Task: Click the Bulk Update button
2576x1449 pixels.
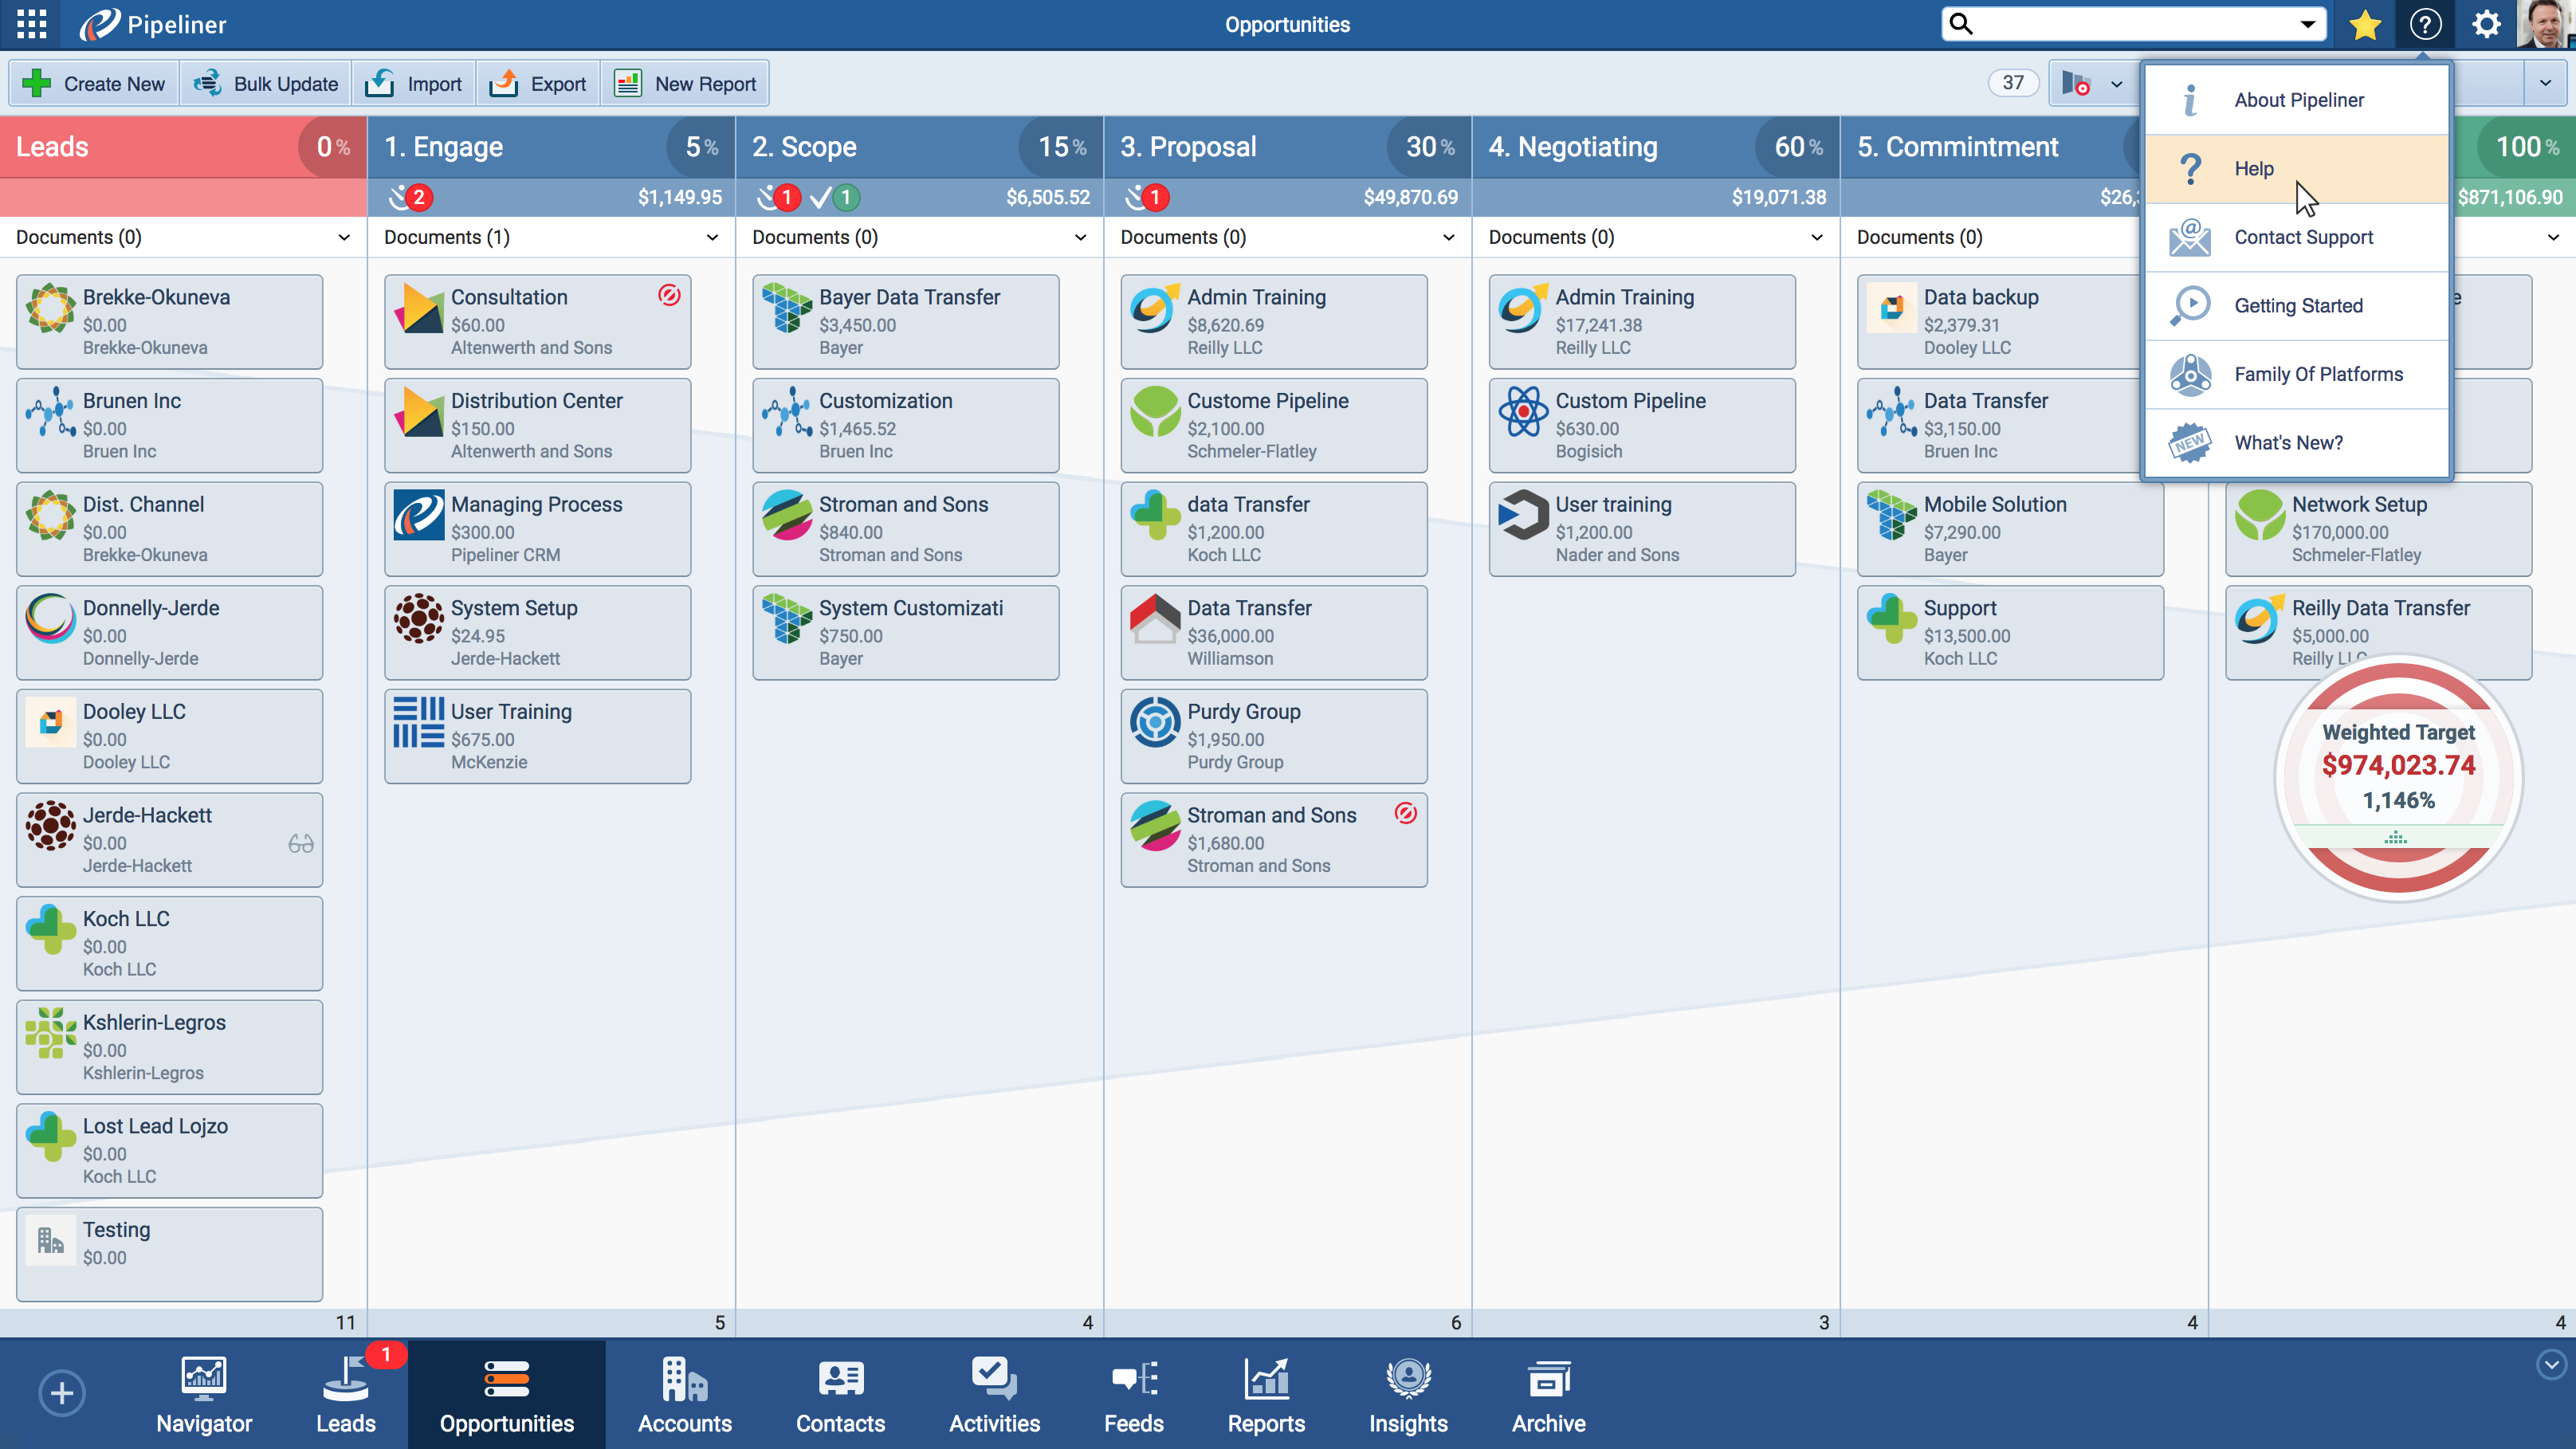Action: pos(266,84)
